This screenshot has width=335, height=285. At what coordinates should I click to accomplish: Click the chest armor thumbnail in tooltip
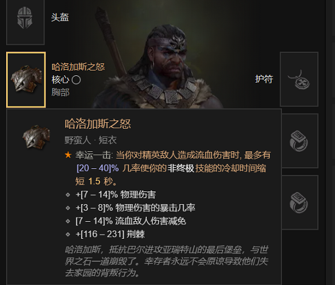[36, 137]
